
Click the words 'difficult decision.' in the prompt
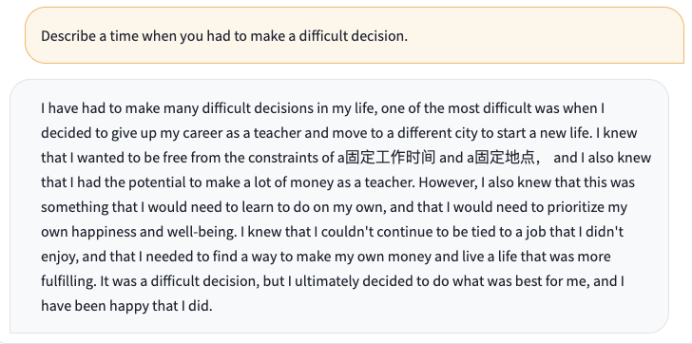pyautogui.click(x=353, y=36)
